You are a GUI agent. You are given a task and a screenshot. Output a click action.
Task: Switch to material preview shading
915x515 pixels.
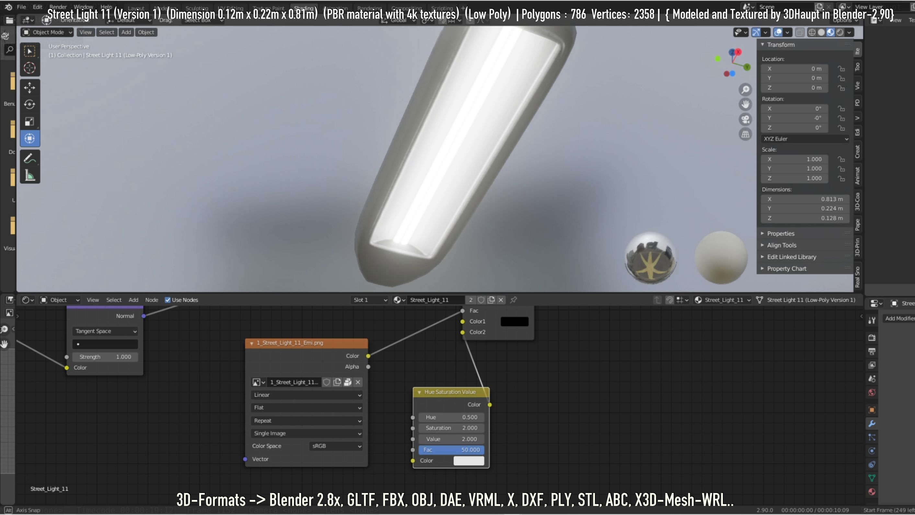pos(830,32)
